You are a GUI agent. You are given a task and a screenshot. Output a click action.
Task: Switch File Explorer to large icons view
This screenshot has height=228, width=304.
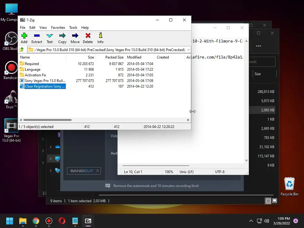click(x=275, y=201)
